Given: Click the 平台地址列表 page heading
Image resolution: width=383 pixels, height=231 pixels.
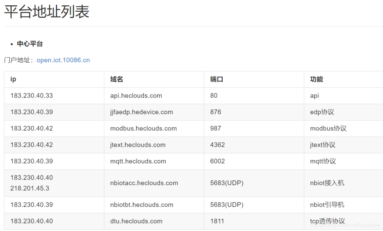Looking at the screenshot, I should tap(47, 11).
